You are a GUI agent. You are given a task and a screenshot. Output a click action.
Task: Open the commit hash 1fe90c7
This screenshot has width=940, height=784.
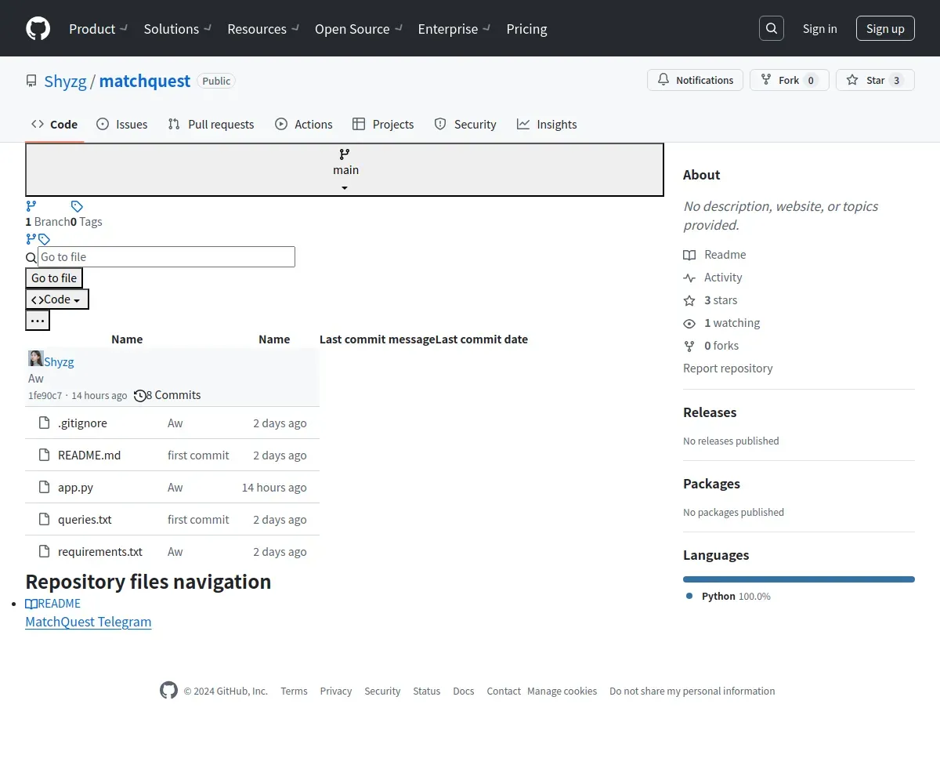pyautogui.click(x=45, y=396)
